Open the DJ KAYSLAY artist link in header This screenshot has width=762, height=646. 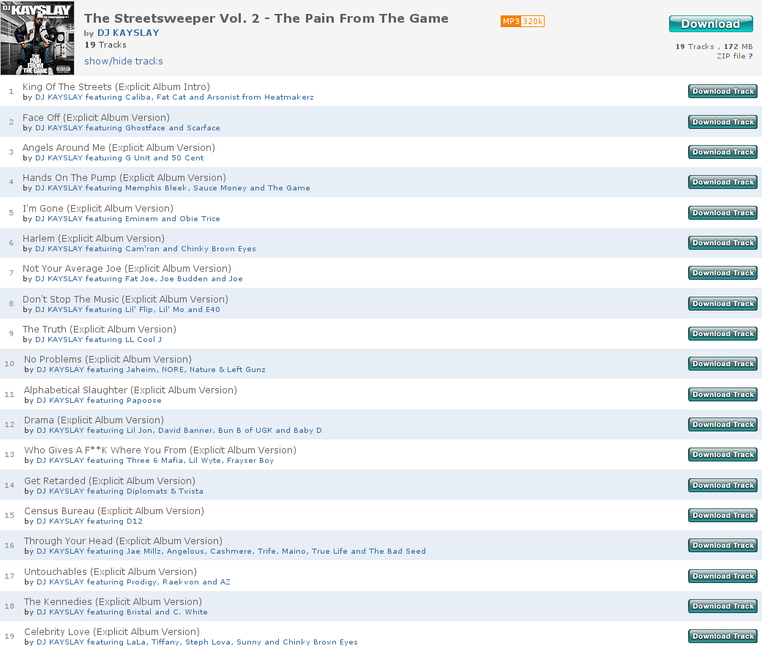tap(128, 32)
